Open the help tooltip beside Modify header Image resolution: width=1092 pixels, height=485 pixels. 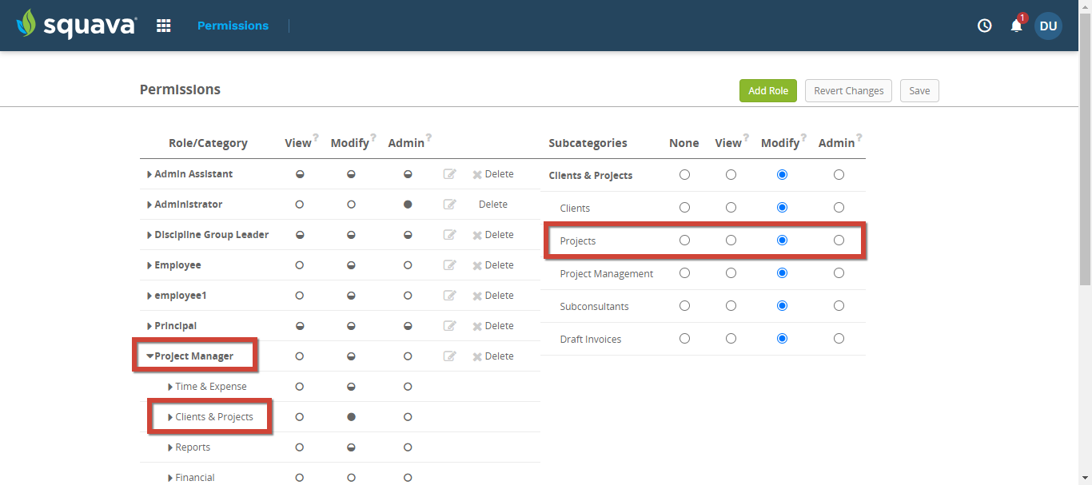coord(373,137)
